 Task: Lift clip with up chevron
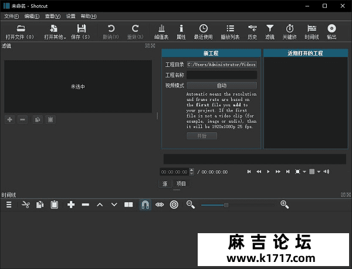(x=100, y=205)
